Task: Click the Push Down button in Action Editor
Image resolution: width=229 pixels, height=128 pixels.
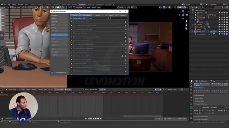Action: pyautogui.click(x=59, y=90)
